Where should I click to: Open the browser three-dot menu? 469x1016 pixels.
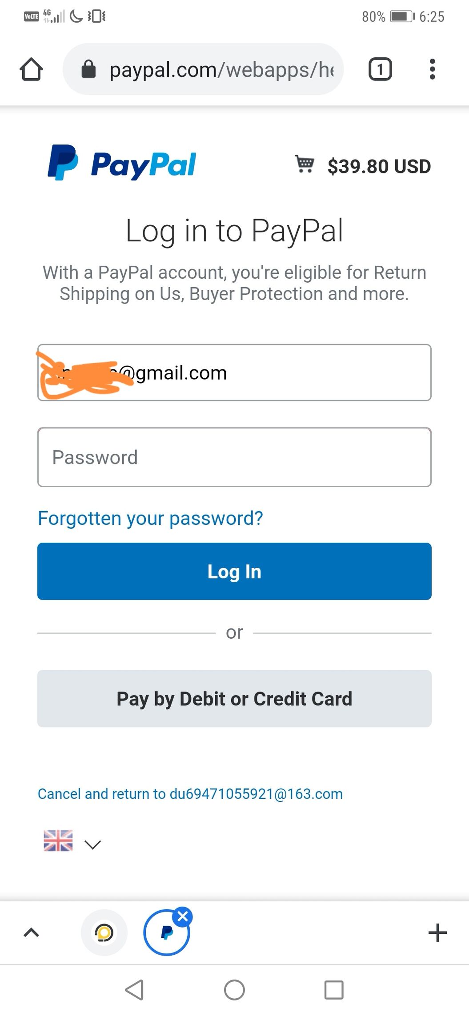click(x=432, y=69)
